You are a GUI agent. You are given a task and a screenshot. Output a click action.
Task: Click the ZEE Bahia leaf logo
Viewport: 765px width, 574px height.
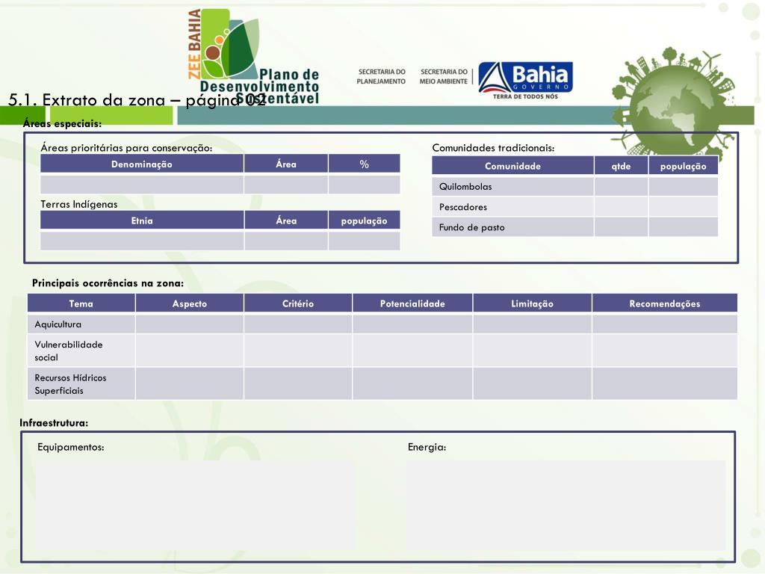pyautogui.click(x=254, y=58)
